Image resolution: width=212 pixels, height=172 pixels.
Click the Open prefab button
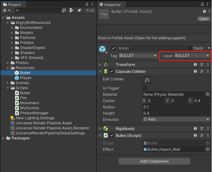(204, 19)
